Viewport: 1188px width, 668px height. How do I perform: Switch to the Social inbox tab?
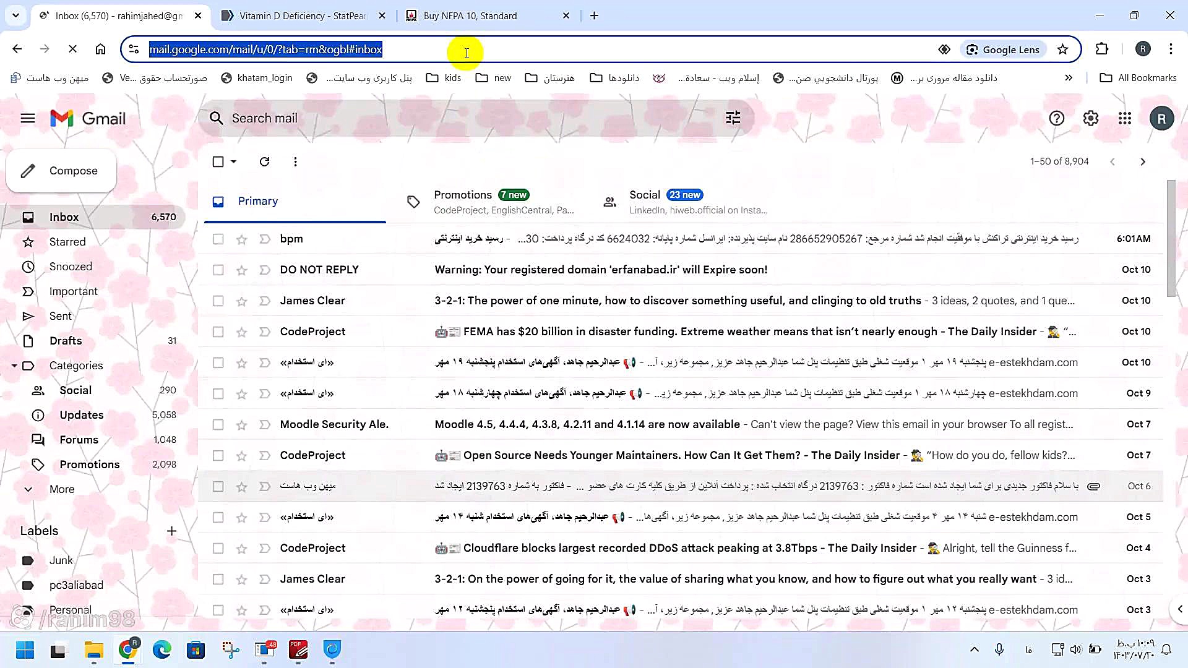tap(687, 202)
